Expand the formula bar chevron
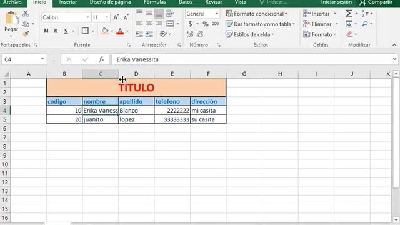400x225 pixels. (x=394, y=59)
